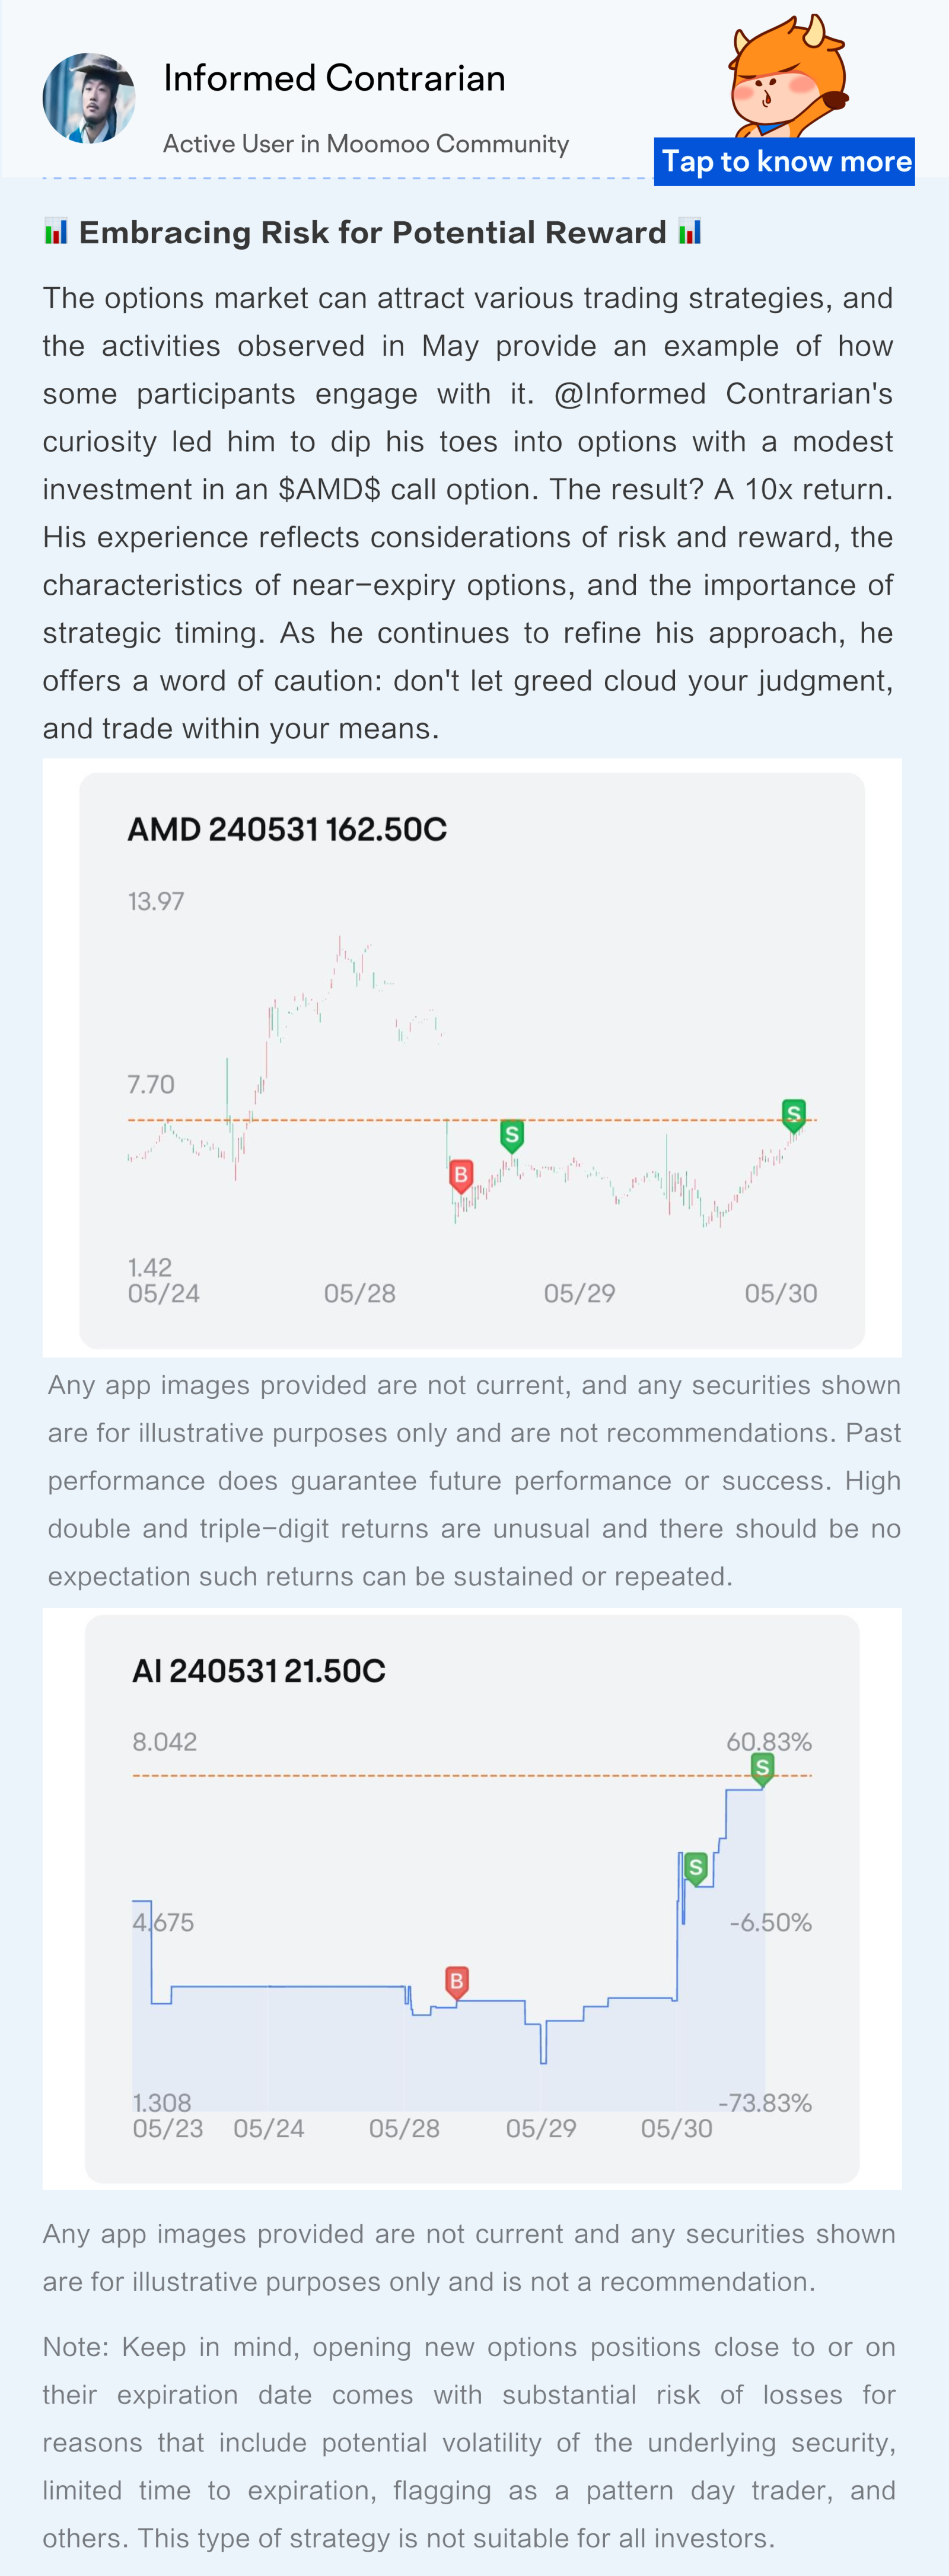Tap the Informed Contrarian profile avatar
949x2576 pixels.
[88, 98]
